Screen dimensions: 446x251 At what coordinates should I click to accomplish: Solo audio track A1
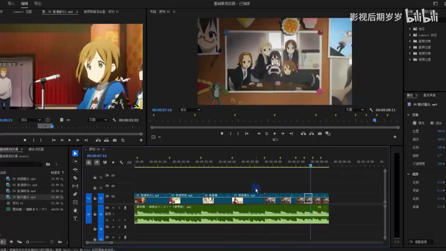point(119,208)
